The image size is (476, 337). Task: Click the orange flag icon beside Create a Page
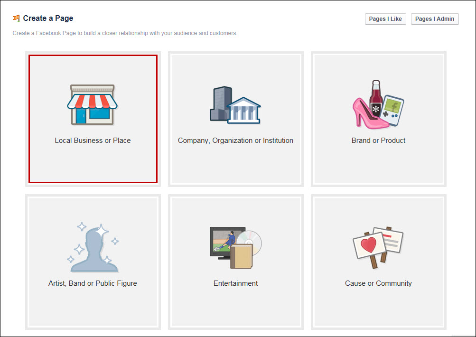click(17, 18)
